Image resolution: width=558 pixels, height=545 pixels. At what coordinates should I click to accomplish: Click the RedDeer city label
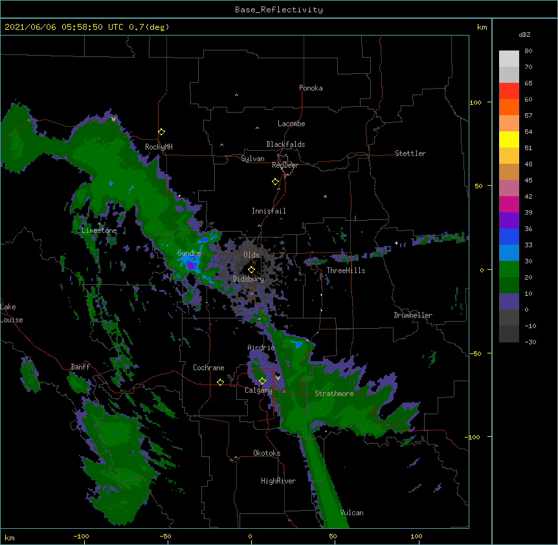click(285, 165)
